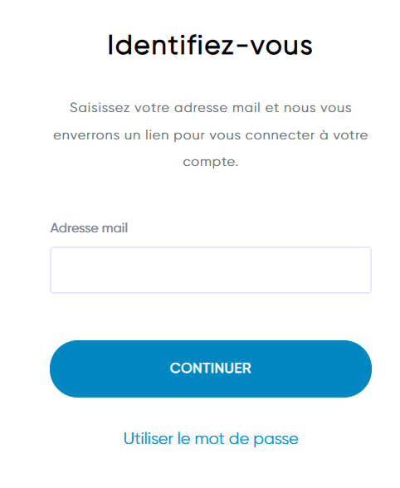Click the line beginning enverrons un lien
The height and width of the screenshot is (488, 400).
[x=211, y=135]
